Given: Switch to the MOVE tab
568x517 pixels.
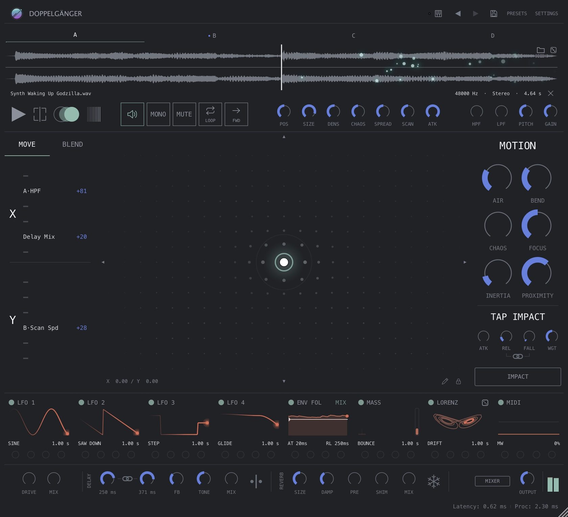Looking at the screenshot, I should click(27, 145).
